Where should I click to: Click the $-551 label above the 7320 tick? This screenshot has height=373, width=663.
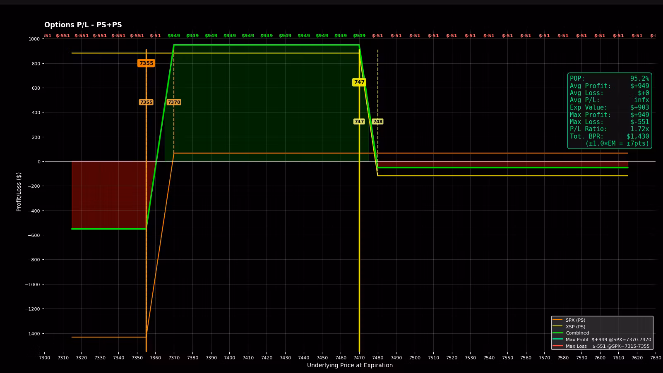82,36
